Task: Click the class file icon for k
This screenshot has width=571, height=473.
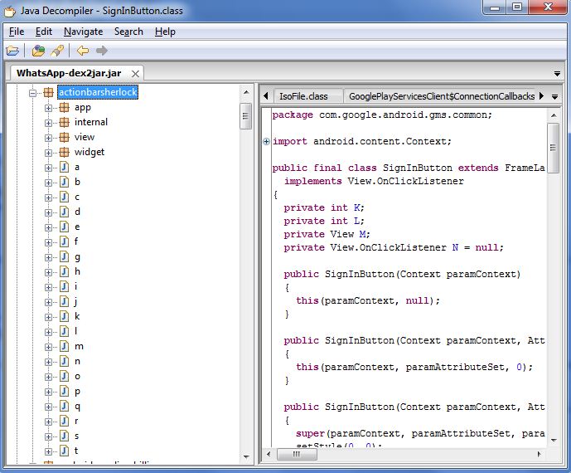Action: pos(64,316)
